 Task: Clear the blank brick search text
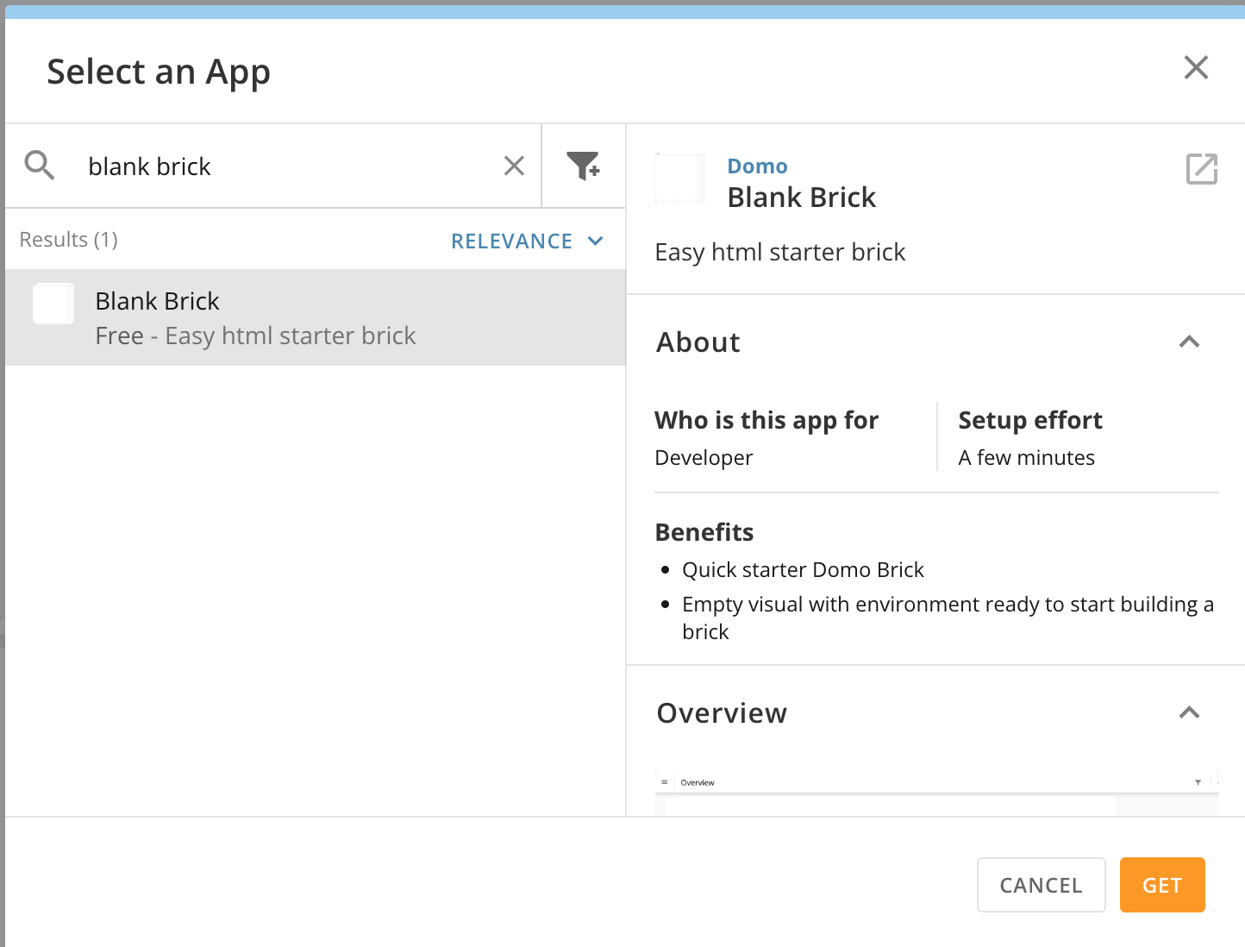click(x=514, y=166)
